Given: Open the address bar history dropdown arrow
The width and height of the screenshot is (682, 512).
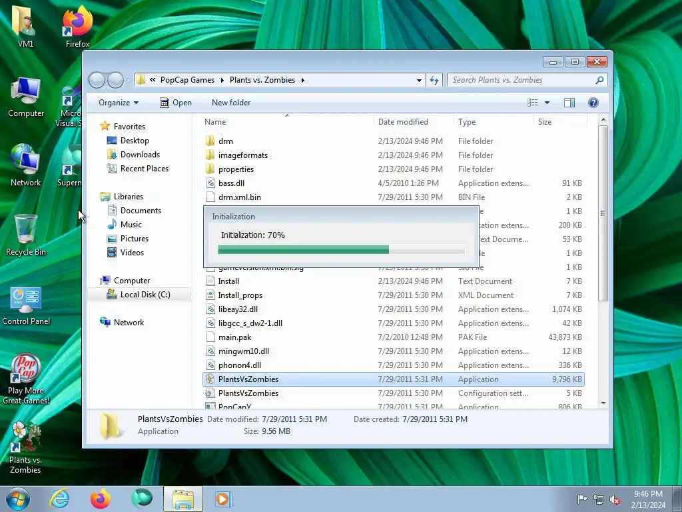Looking at the screenshot, I should [x=419, y=80].
